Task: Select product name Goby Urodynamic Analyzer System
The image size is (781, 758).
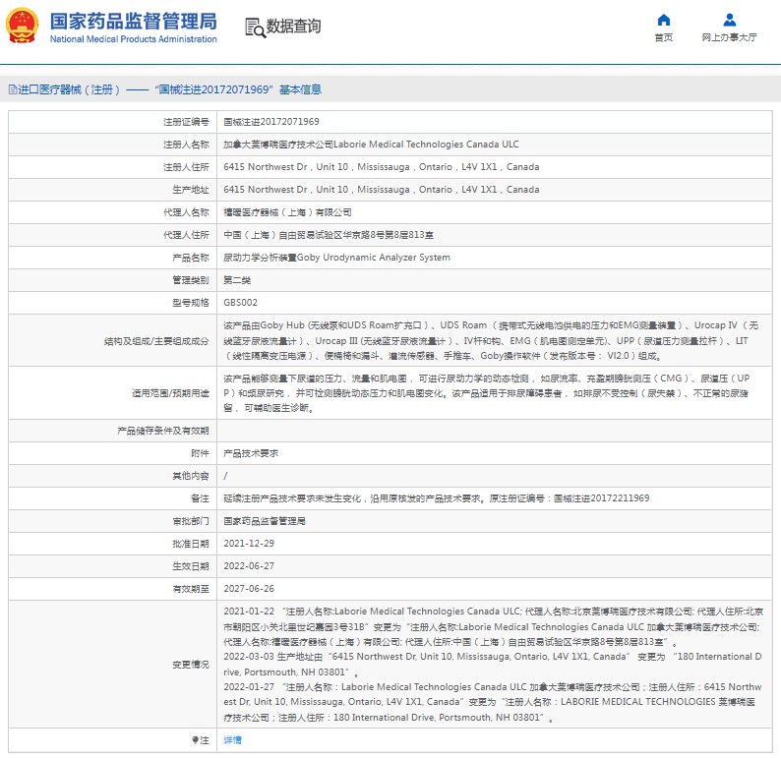Action: 336,258
